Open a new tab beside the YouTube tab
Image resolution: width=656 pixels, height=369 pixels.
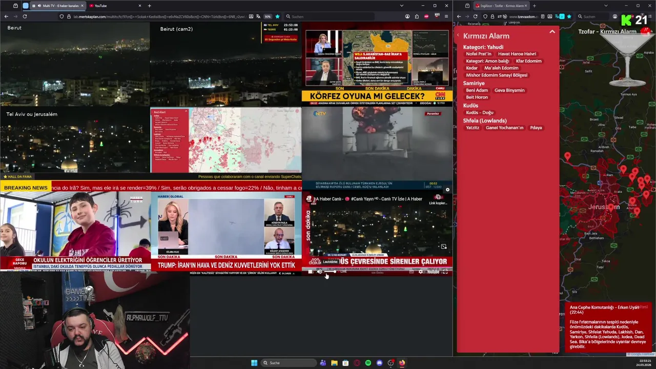click(x=149, y=6)
